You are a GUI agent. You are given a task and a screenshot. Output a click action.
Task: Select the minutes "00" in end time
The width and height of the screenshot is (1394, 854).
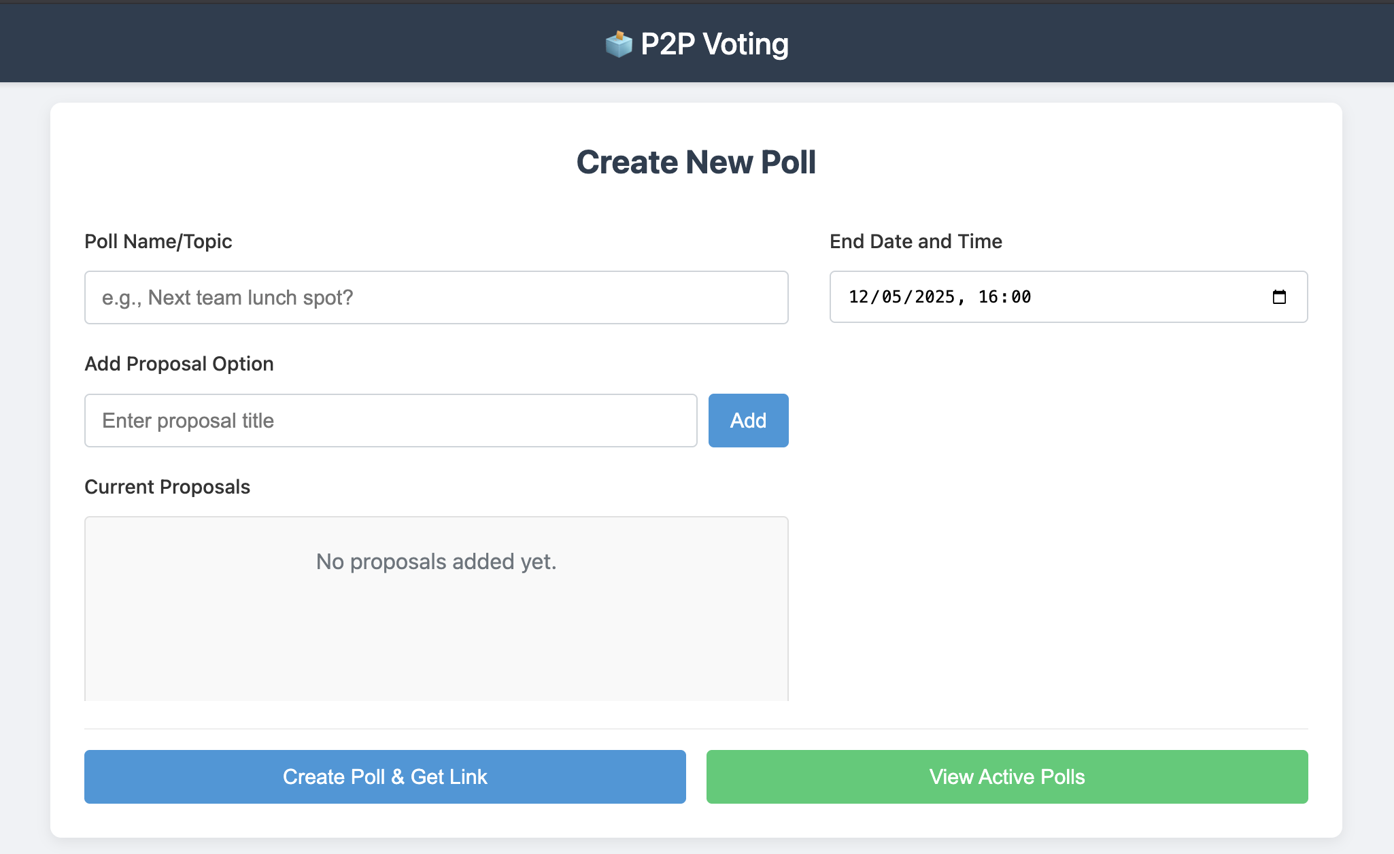pos(1021,297)
